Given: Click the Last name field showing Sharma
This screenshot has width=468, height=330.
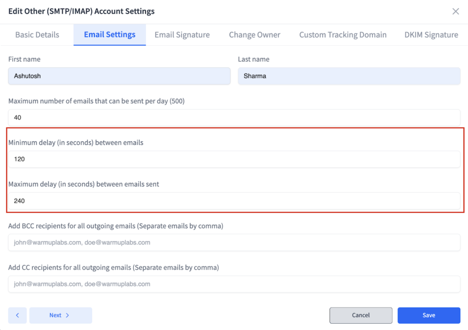Looking at the screenshot, I should [349, 76].
